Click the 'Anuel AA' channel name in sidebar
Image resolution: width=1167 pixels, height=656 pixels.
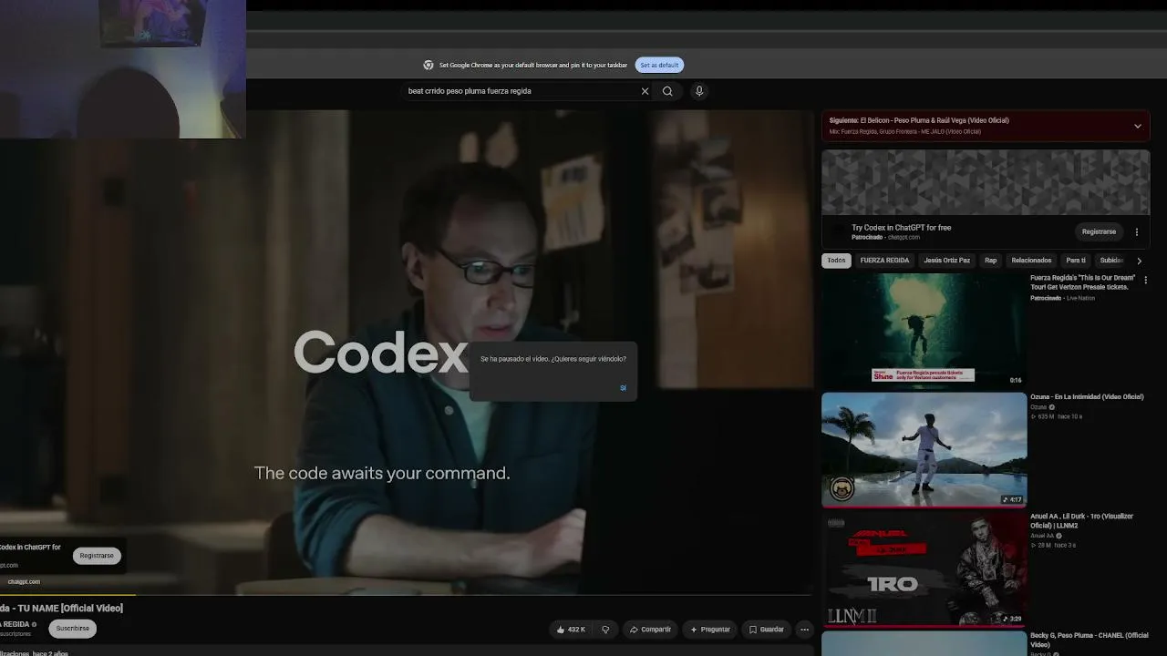(x=1042, y=536)
